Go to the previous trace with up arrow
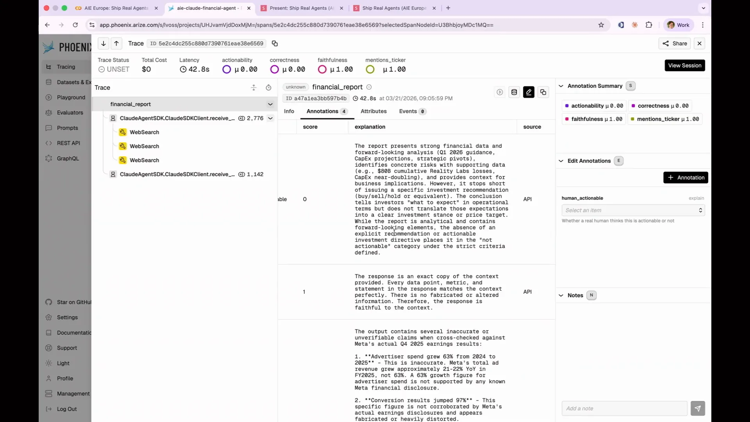The width and height of the screenshot is (750, 422). tap(116, 43)
